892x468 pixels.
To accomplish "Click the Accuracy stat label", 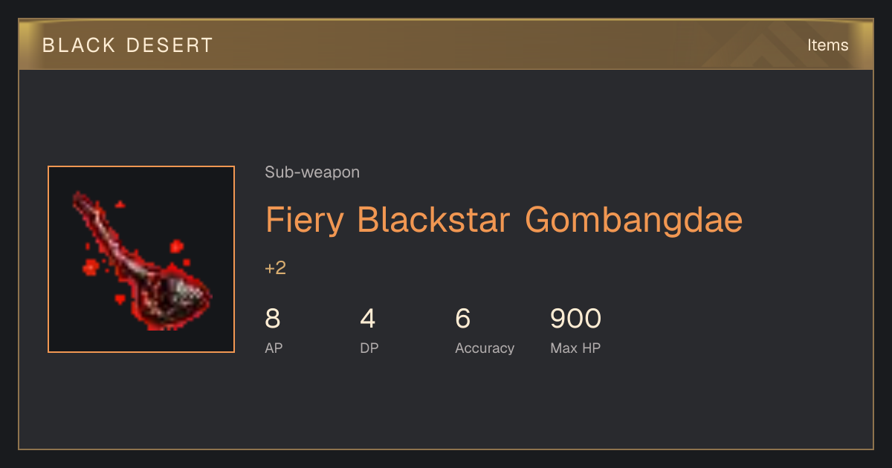I will coord(485,348).
